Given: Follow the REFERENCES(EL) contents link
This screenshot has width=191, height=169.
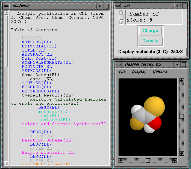Looking at the screenshot, I should click(40, 91).
